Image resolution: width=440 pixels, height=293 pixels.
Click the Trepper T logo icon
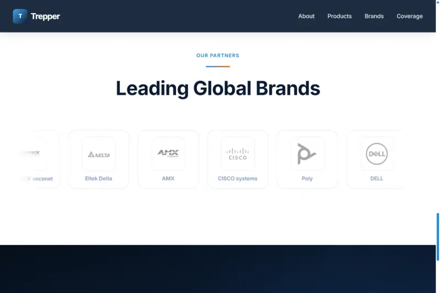pos(20,16)
